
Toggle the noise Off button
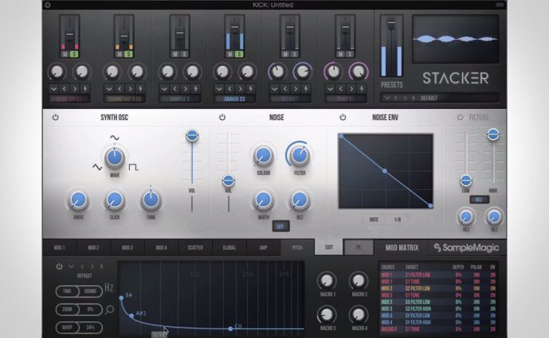280,226
